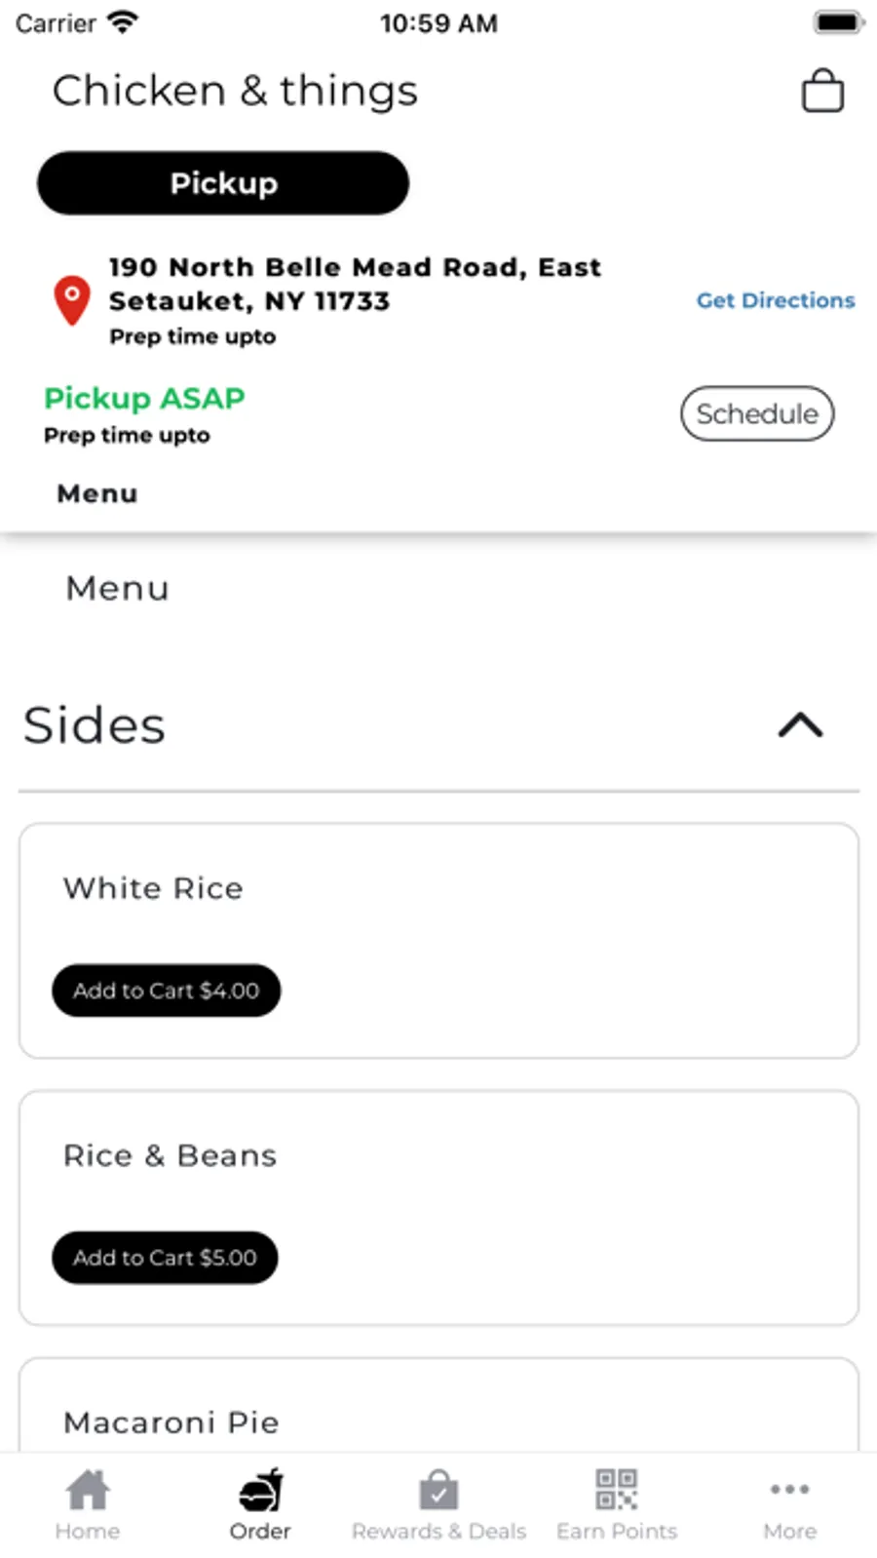Screen dimensions: 877x1558
Task: Open the shopping bag cart icon
Action: (821, 91)
